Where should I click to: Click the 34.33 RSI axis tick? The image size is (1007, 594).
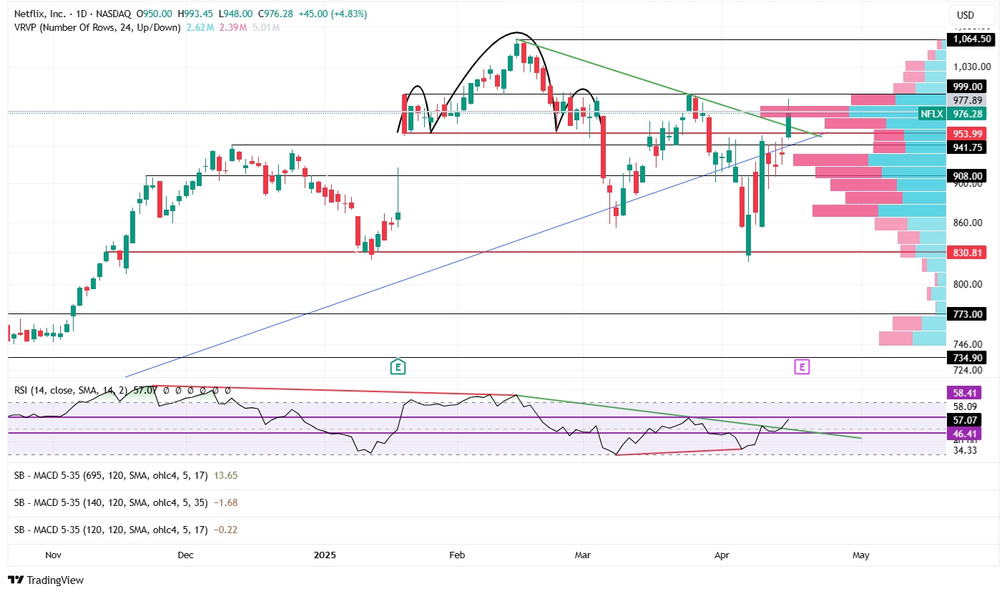pyautogui.click(x=966, y=449)
